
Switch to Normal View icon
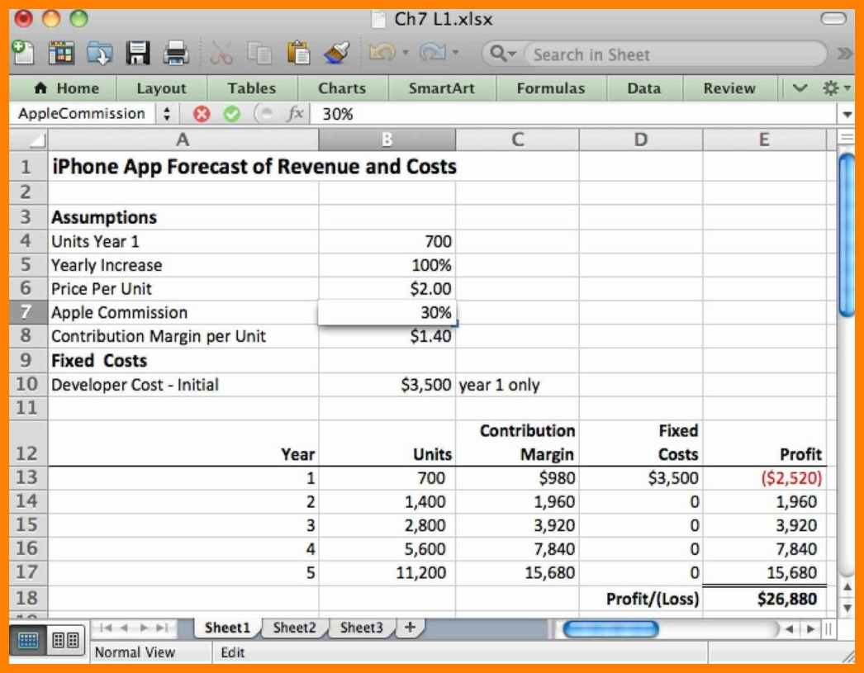coord(27,641)
